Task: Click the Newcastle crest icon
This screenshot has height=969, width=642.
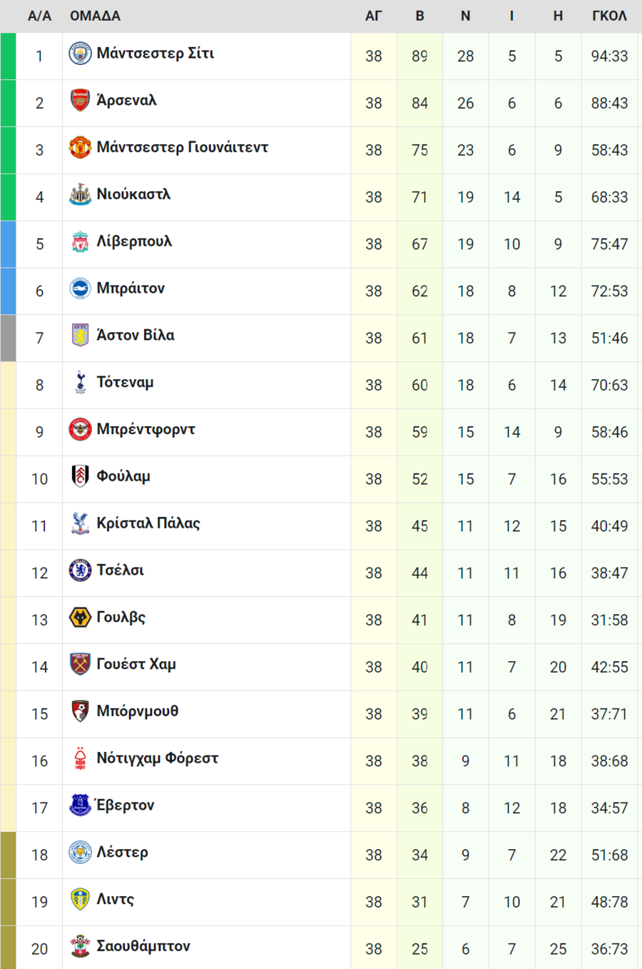Action: point(80,195)
